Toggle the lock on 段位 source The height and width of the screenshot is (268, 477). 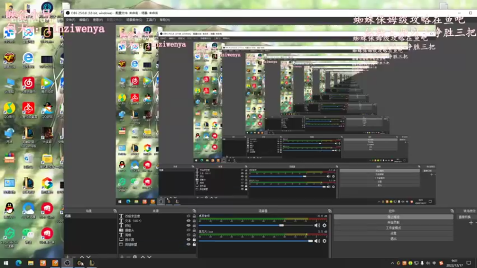click(194, 226)
